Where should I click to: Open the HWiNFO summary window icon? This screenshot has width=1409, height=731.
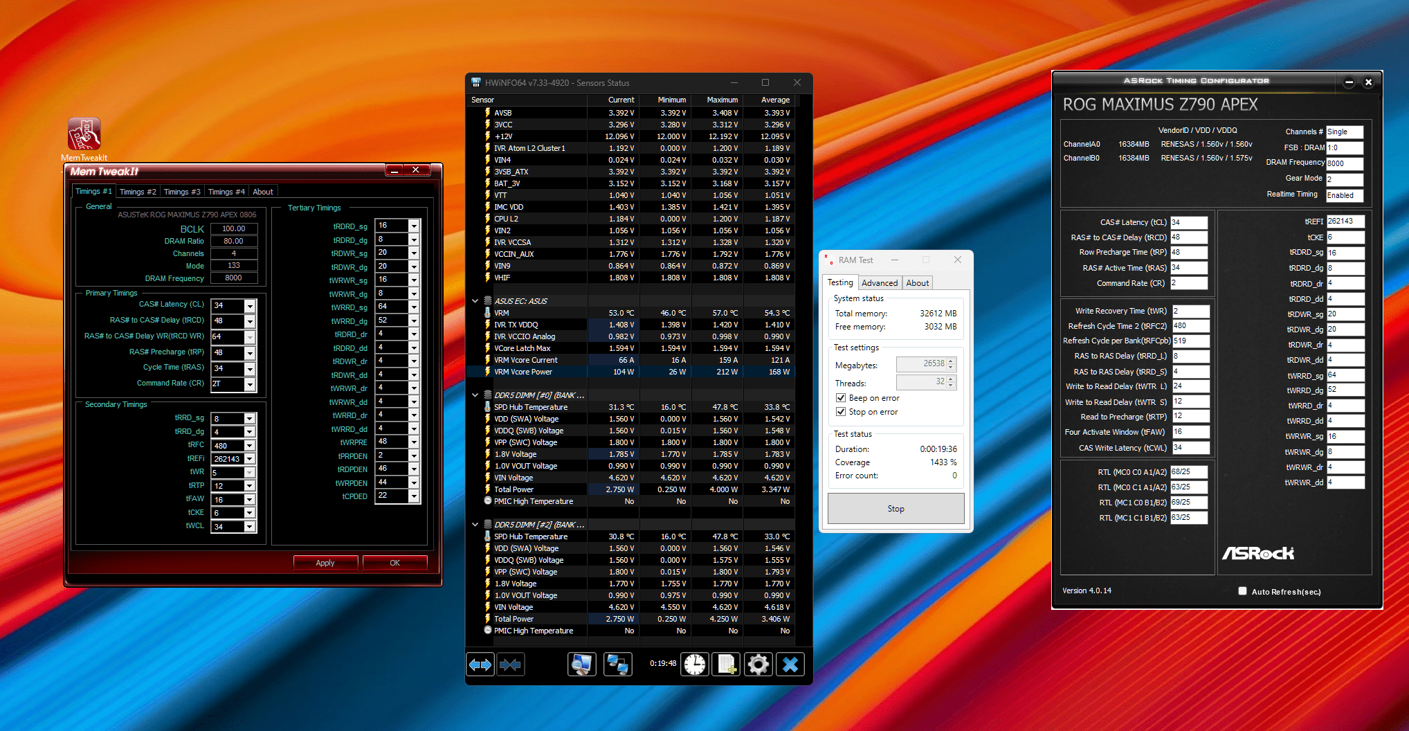click(582, 665)
